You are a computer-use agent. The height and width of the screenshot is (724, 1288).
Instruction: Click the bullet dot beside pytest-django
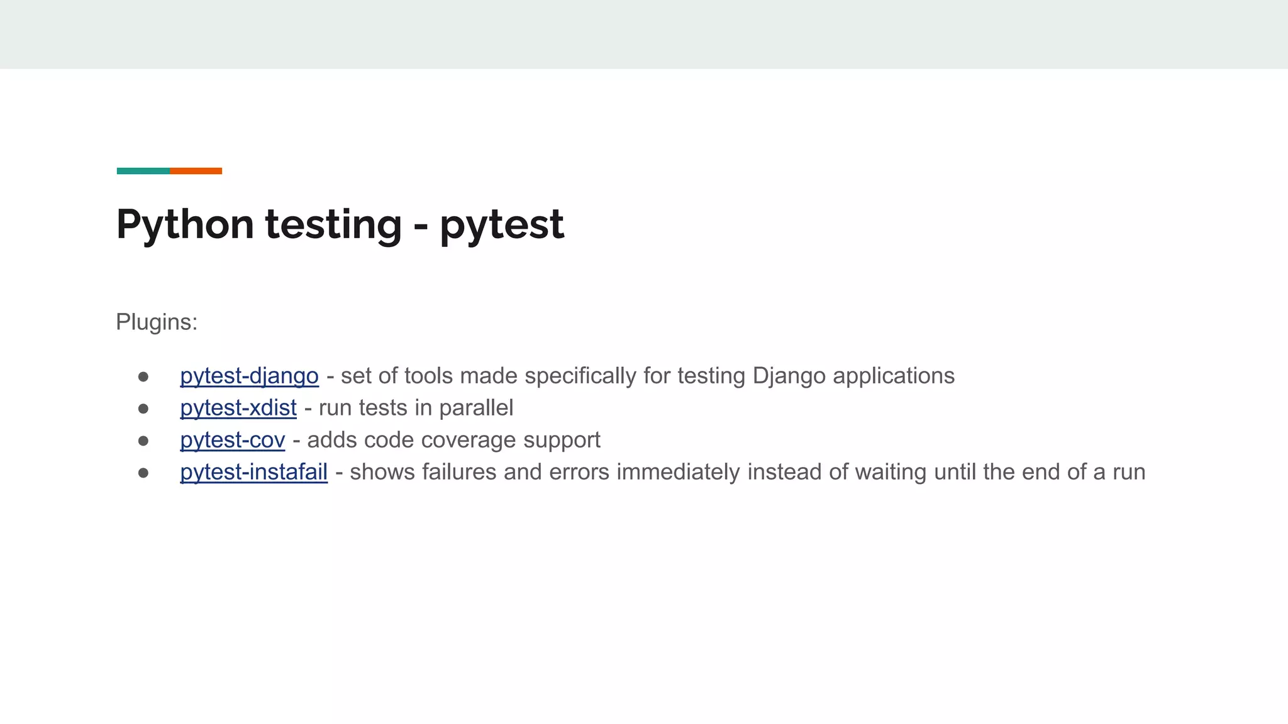click(143, 376)
